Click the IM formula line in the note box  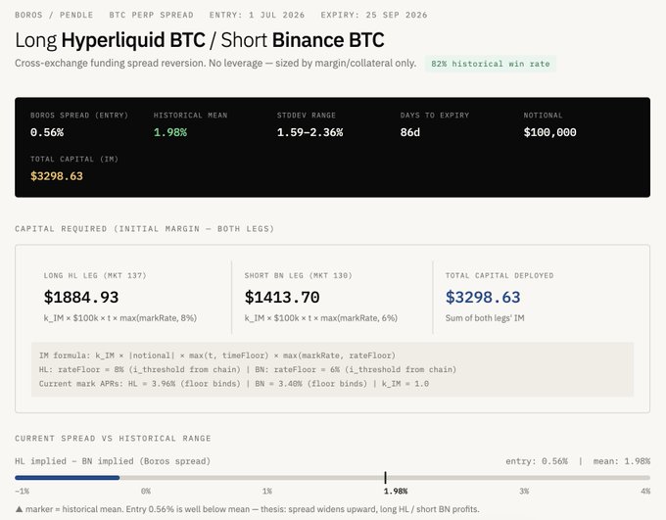[217, 355]
